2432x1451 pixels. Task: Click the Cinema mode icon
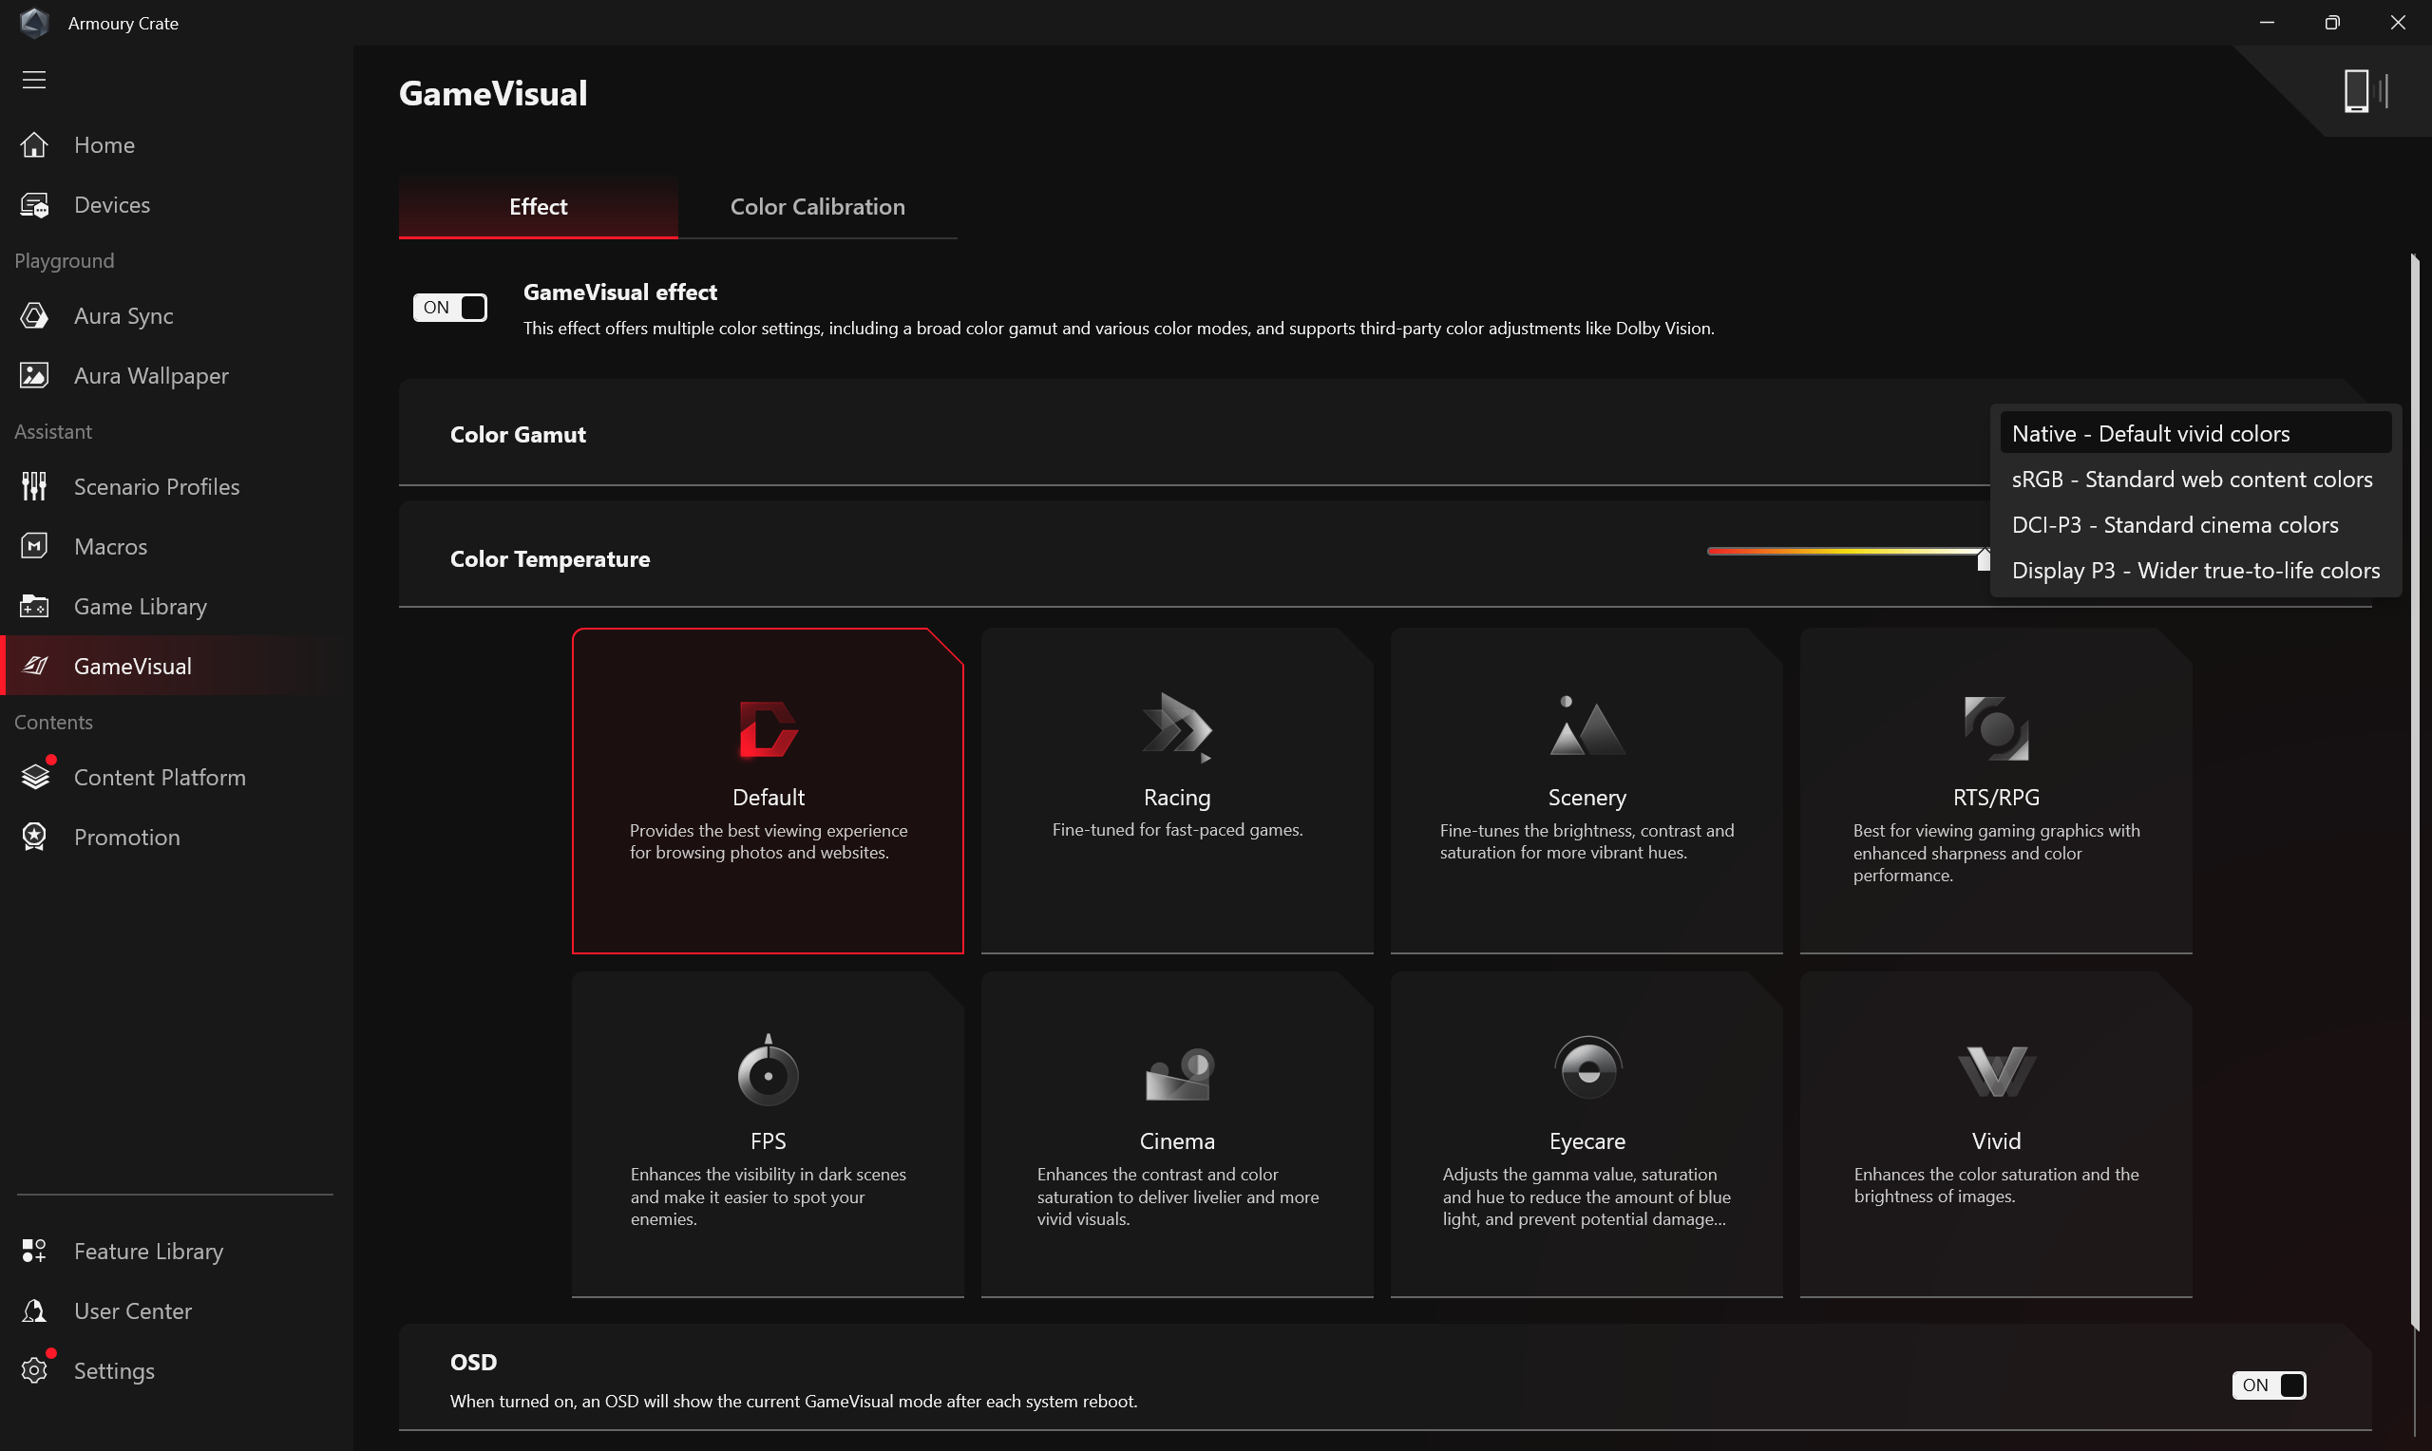click(1179, 1074)
